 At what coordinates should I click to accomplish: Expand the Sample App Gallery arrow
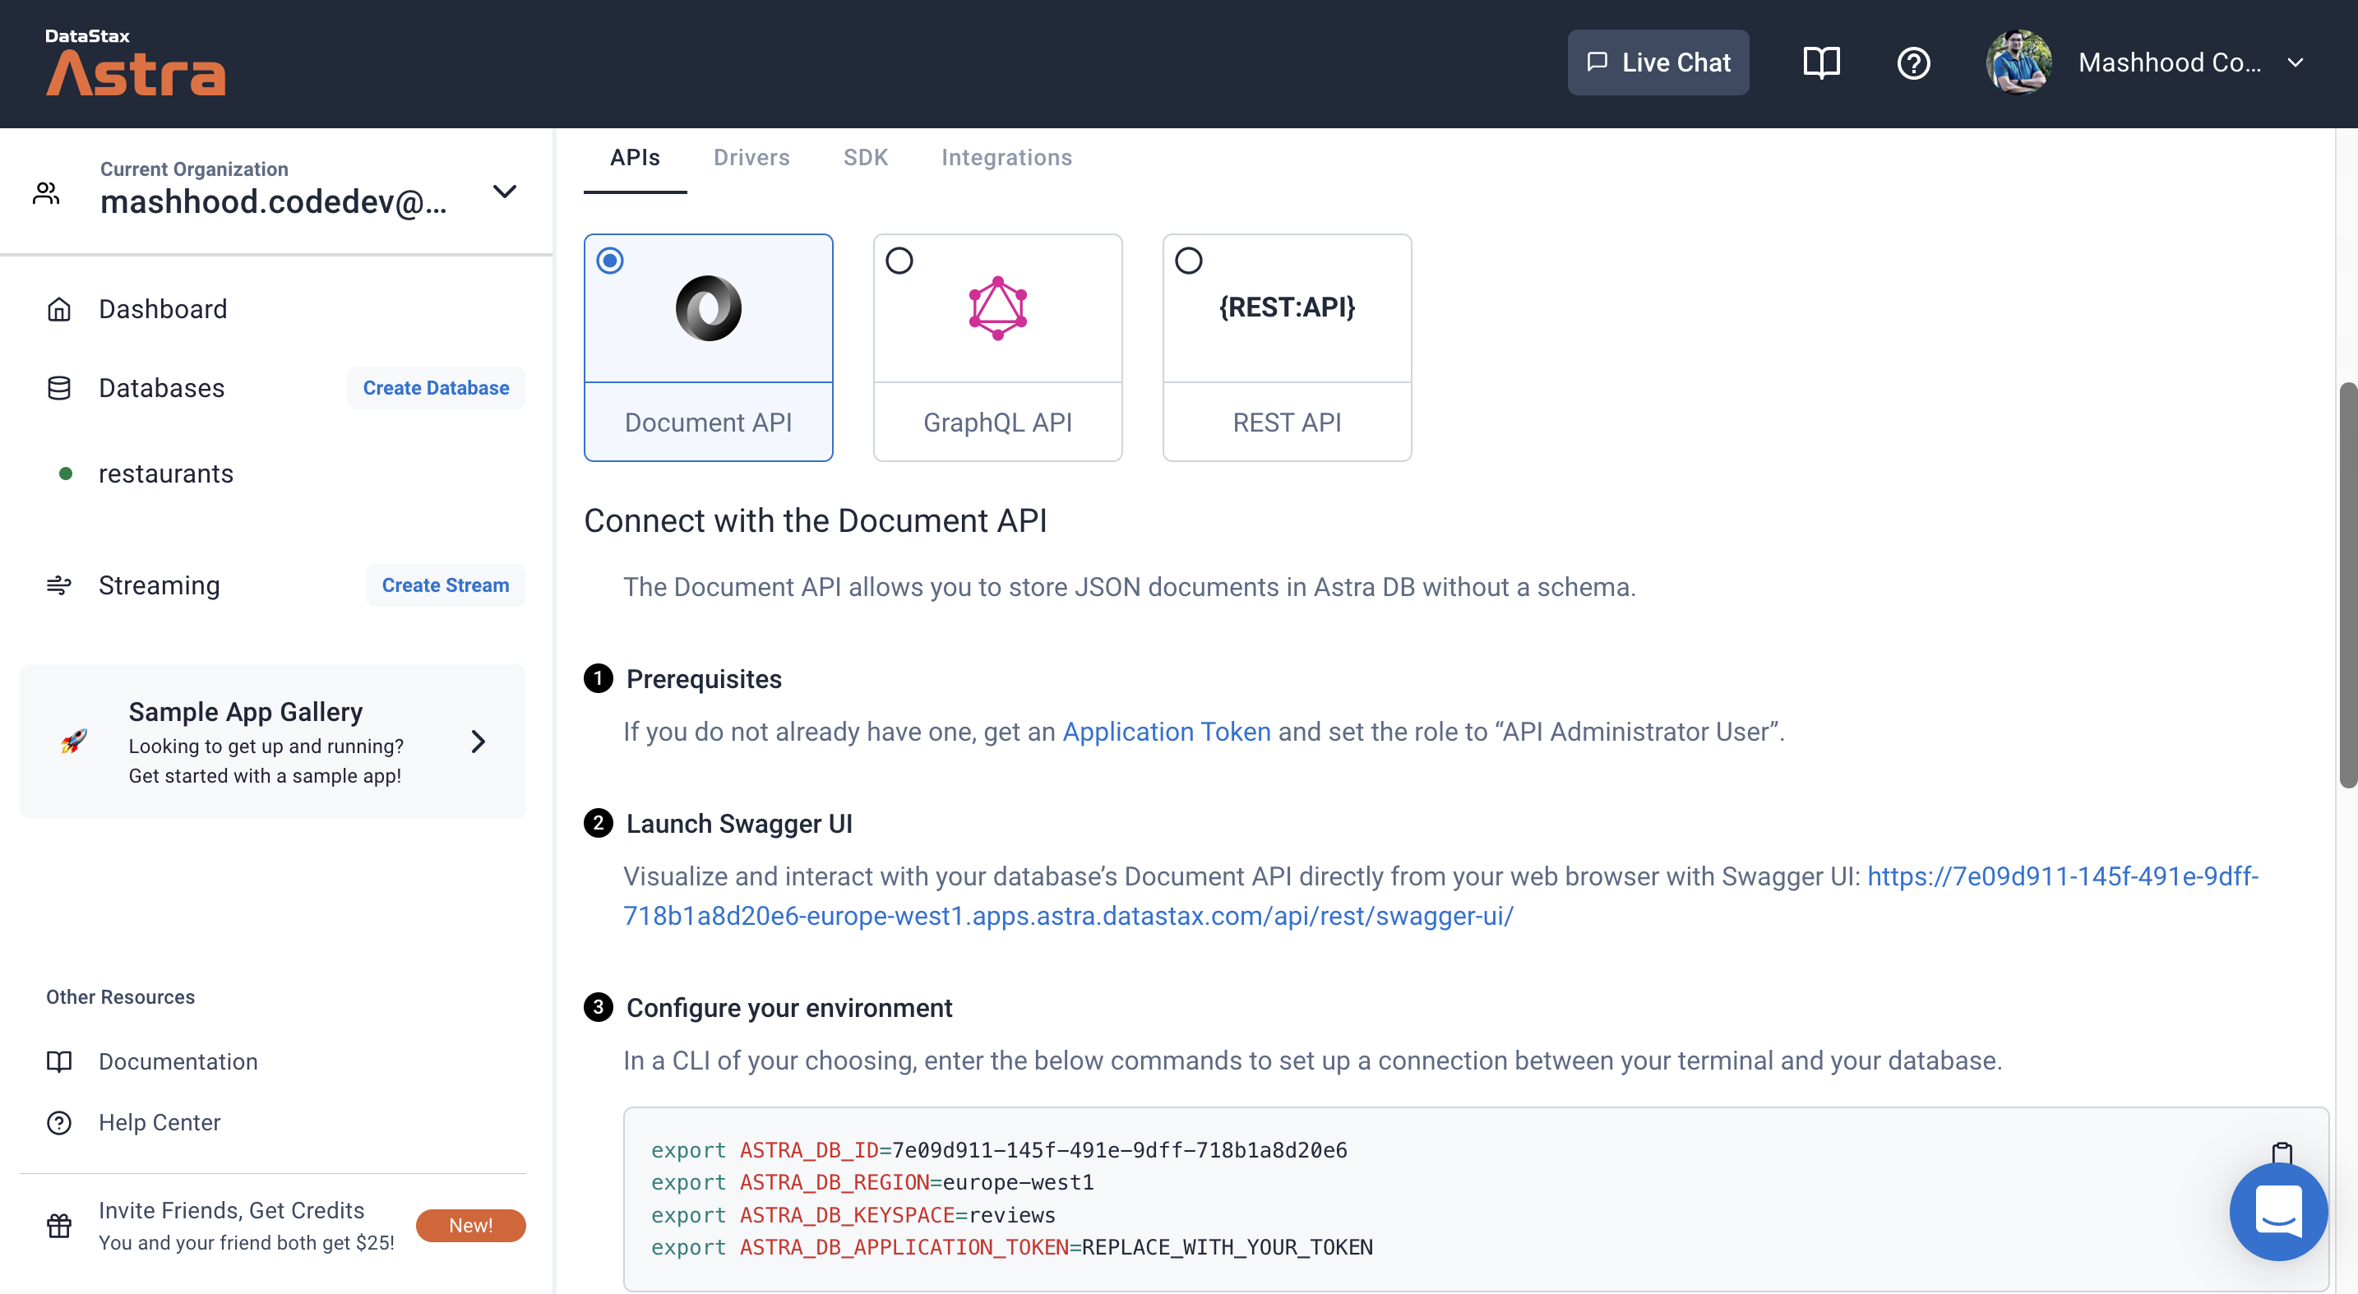(478, 742)
